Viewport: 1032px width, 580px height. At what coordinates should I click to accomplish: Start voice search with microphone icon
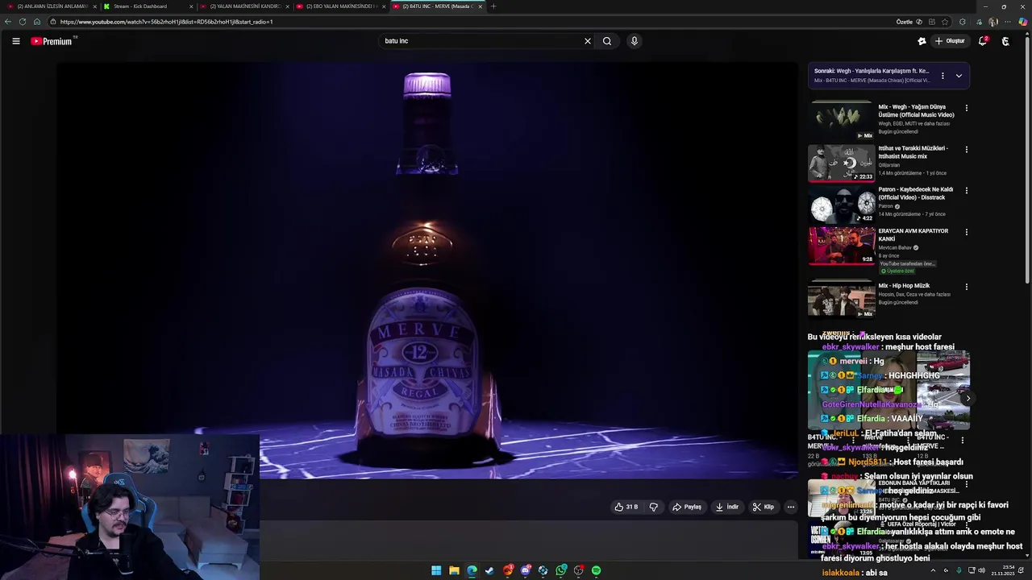point(635,41)
